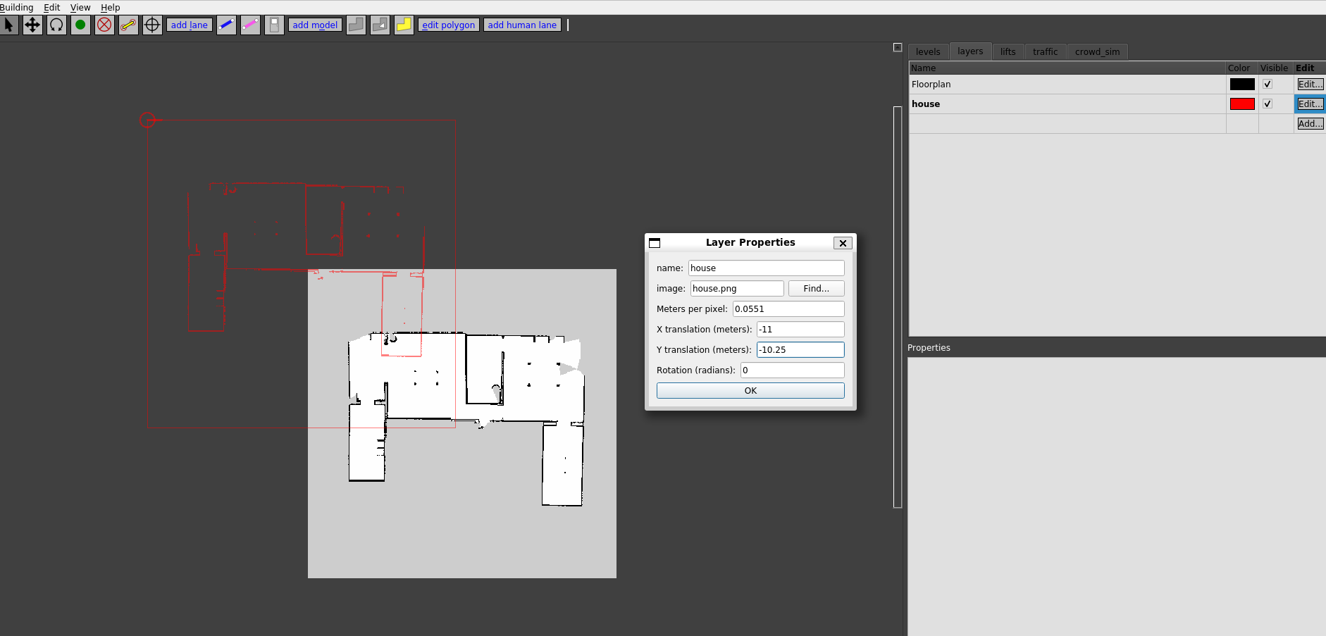Viewport: 1326px width, 636px height.
Task: Click the add model toolbar button
Action: pyautogui.click(x=315, y=25)
